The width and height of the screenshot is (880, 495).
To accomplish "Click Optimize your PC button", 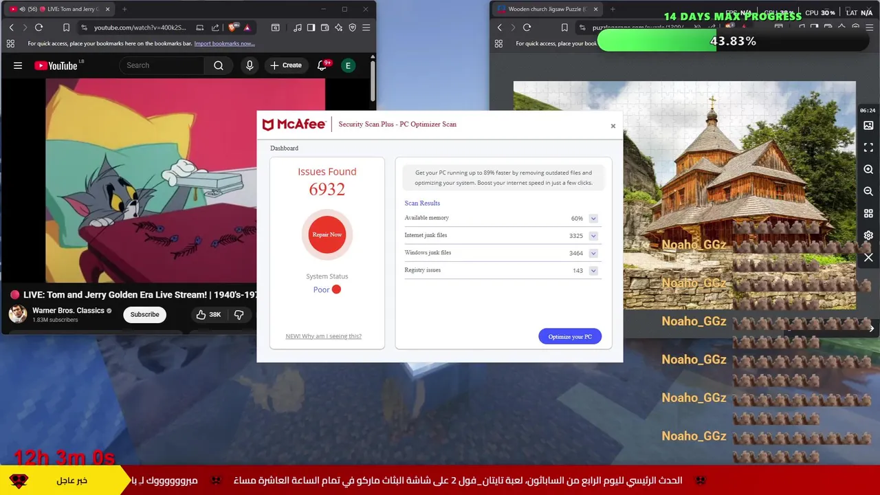I will [570, 336].
